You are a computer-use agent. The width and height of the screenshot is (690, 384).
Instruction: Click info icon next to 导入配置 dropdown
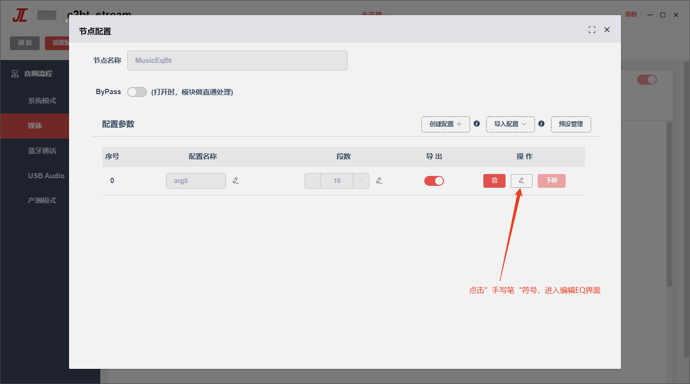(542, 123)
